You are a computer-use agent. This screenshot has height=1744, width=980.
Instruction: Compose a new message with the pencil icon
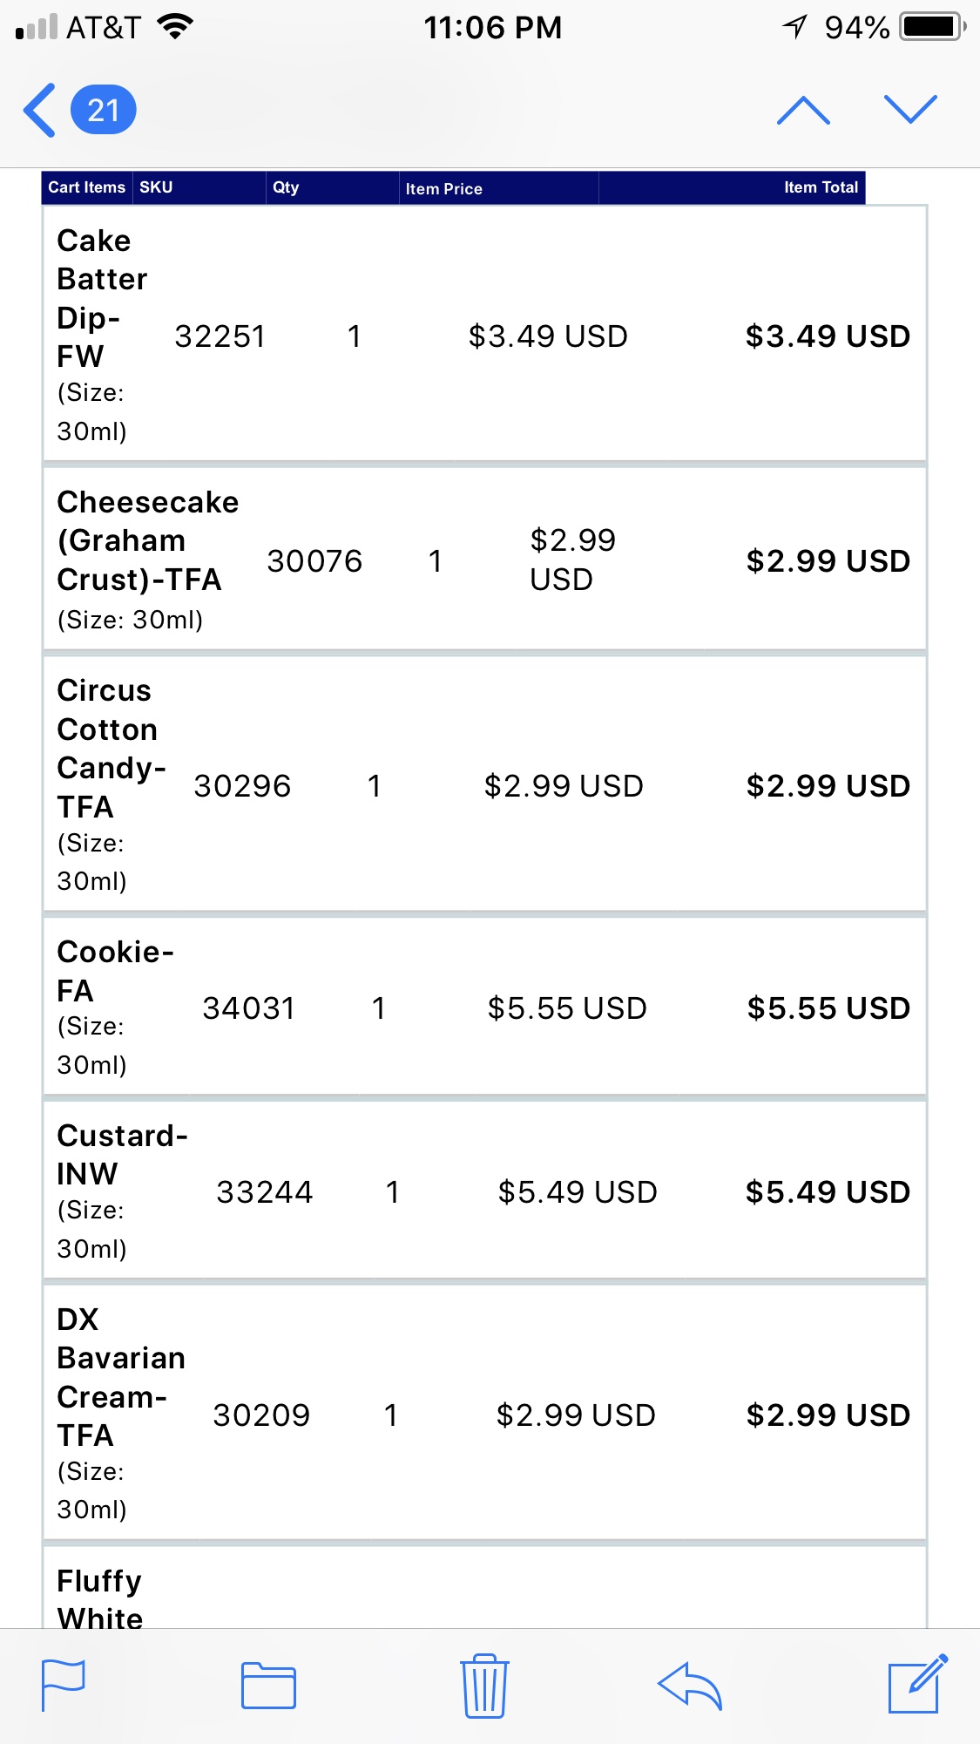click(x=916, y=1683)
